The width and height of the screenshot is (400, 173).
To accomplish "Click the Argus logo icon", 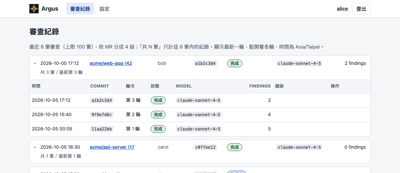I will coord(34,9).
